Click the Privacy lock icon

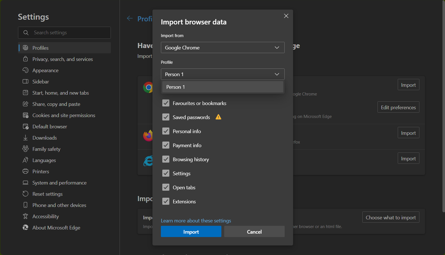pos(25,59)
